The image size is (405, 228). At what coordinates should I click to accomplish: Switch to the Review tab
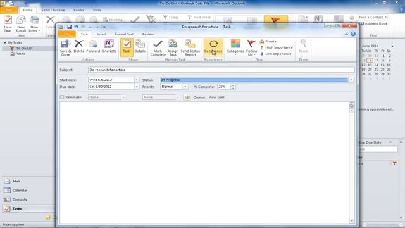(x=147, y=34)
